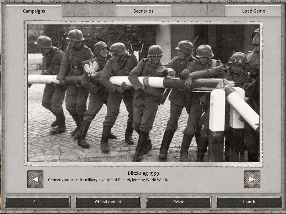The image size is (286, 214).
Task: Show the next campaign with right arrow
Action: point(252,179)
